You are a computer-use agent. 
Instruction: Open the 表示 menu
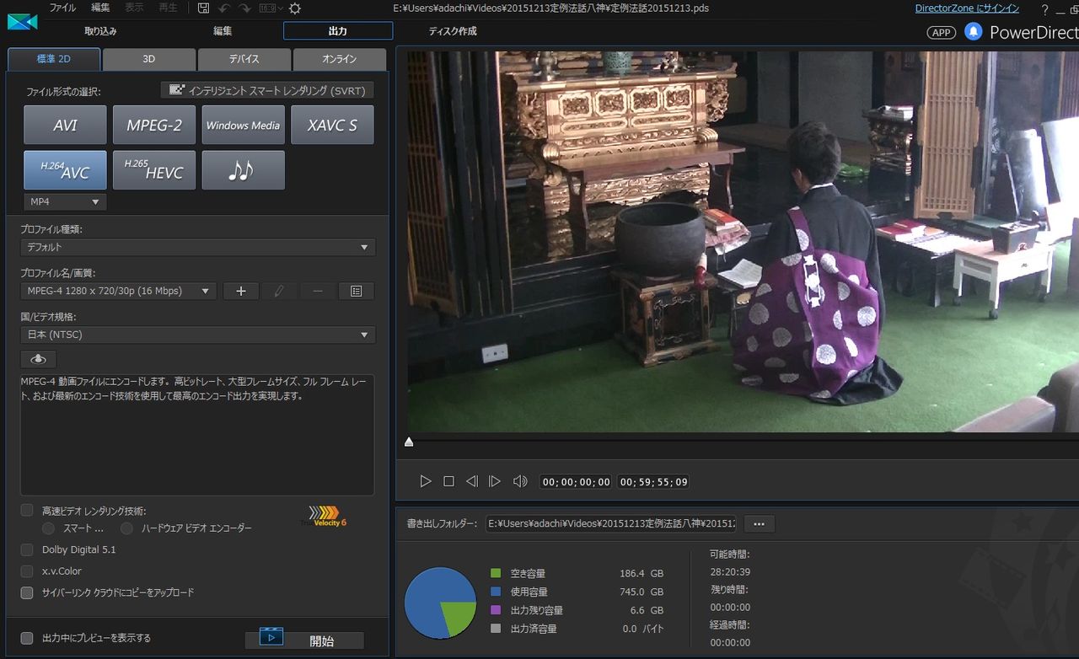pos(134,8)
